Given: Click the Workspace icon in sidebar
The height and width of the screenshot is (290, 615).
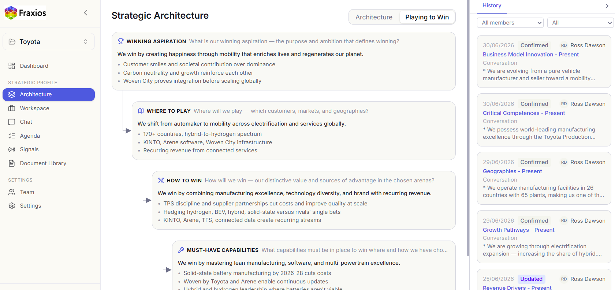Looking at the screenshot, I should tap(12, 108).
